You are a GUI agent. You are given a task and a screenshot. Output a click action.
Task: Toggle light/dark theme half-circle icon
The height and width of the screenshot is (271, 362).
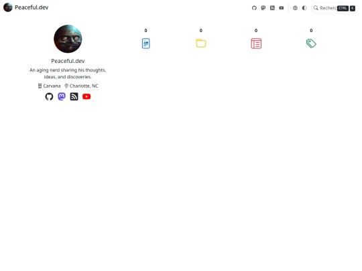click(x=304, y=8)
